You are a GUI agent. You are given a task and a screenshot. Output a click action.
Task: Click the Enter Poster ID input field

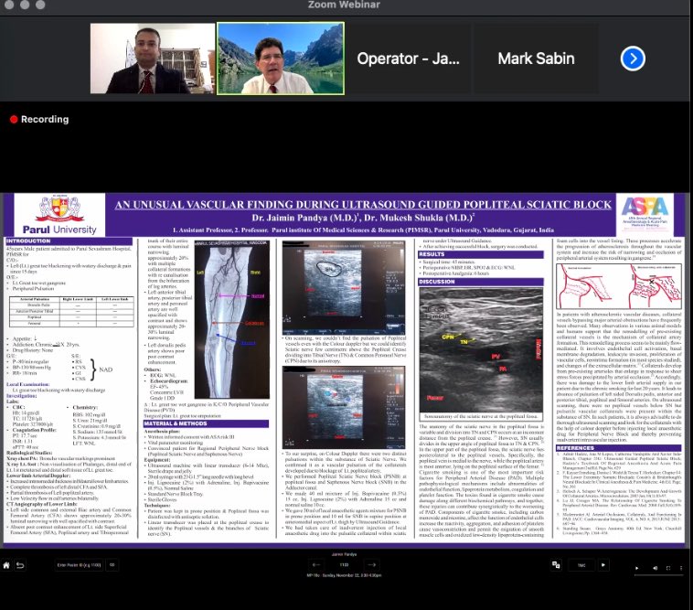(80, 565)
